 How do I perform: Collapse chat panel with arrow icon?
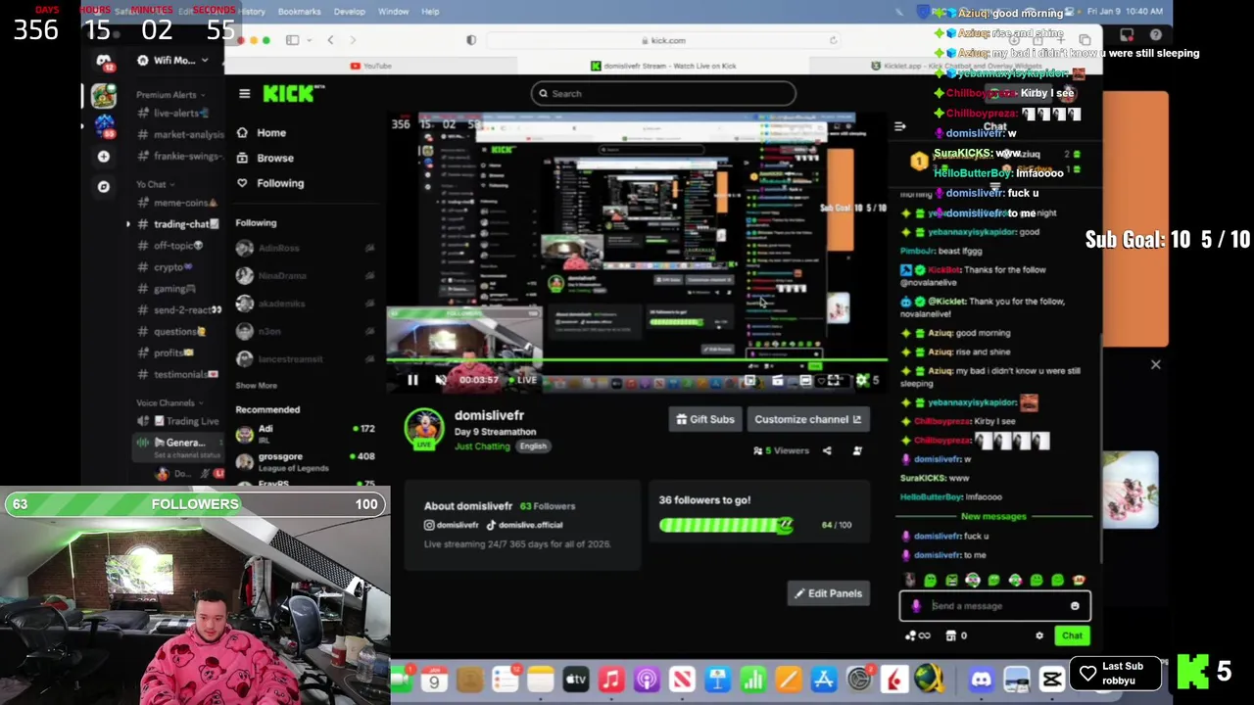click(899, 126)
